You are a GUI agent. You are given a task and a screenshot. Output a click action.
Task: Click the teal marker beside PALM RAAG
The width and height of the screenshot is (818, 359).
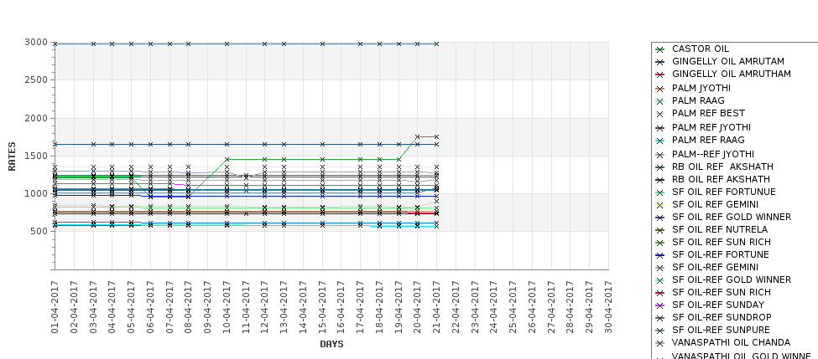point(660,101)
